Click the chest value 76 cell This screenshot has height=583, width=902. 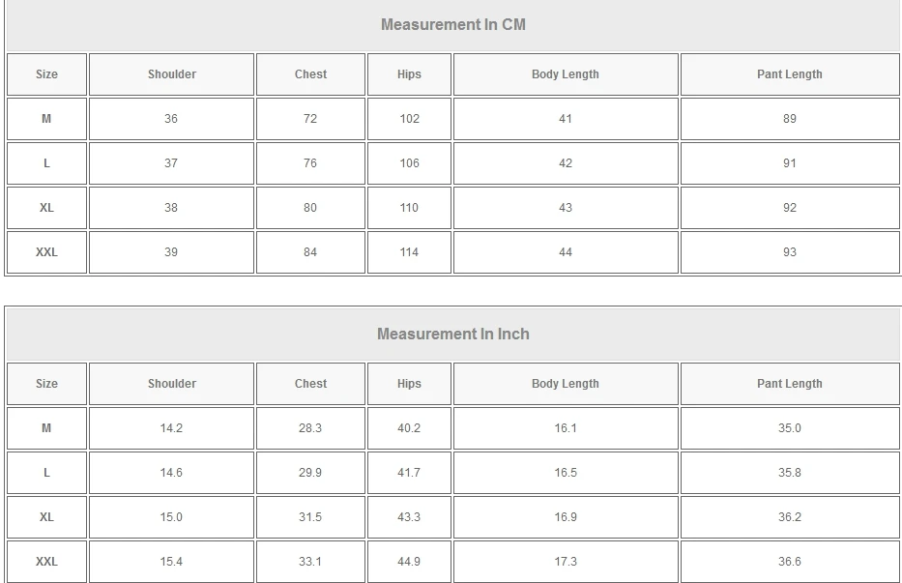(x=310, y=162)
